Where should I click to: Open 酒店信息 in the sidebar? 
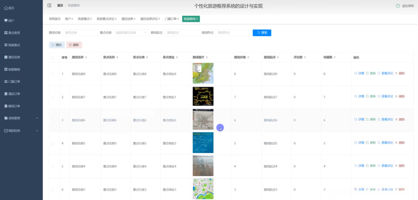click(14, 57)
